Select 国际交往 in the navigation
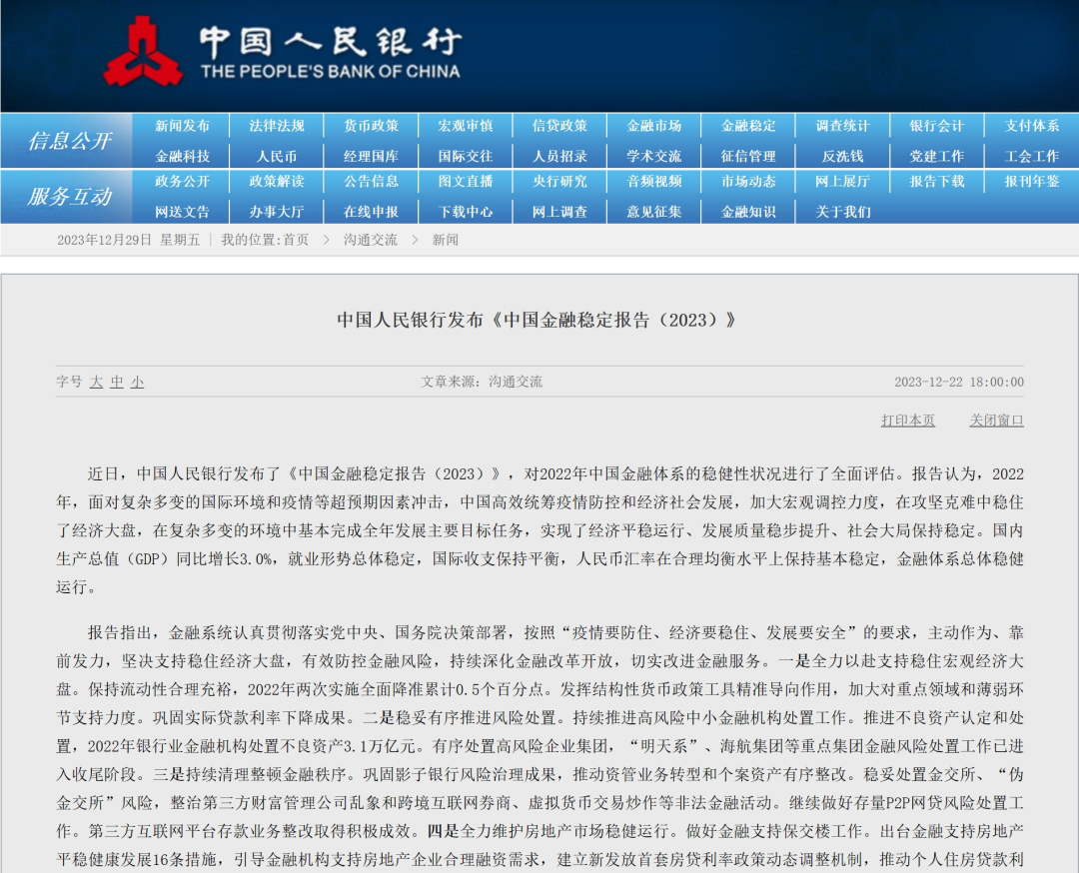This screenshot has height=873, width=1079. pos(466,156)
